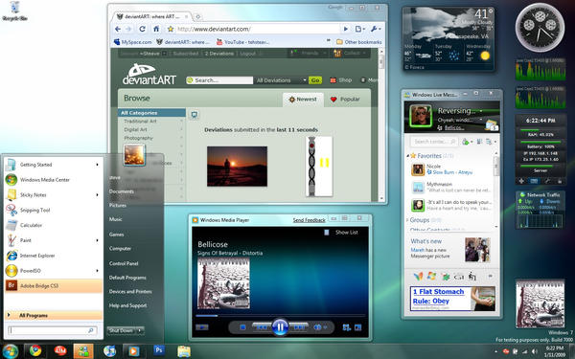
Task: Click the Windows Start orb
Action: coord(11,351)
